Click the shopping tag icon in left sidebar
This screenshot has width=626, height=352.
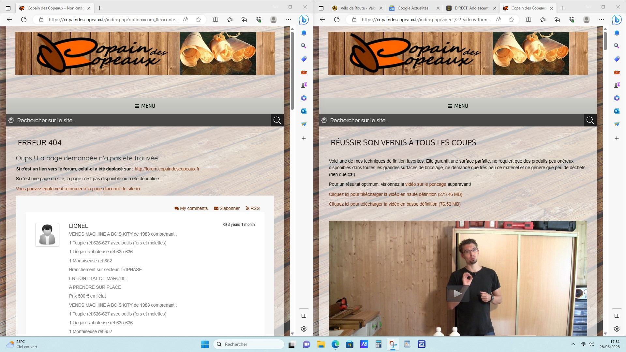coord(304,59)
